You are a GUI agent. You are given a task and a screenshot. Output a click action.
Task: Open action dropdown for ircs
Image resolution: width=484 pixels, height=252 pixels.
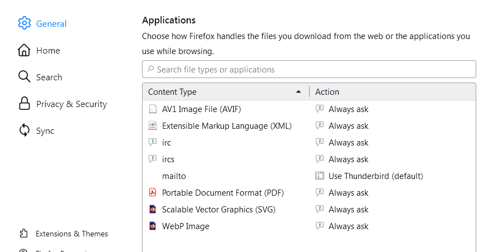[x=392, y=159]
